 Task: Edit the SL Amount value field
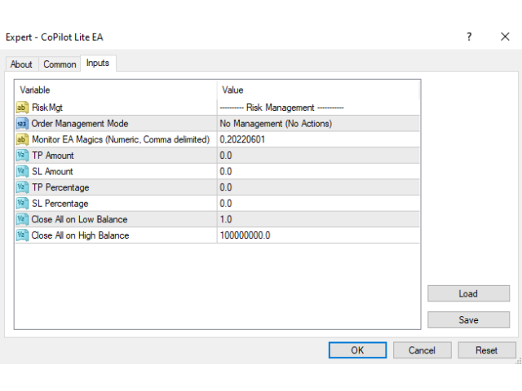[x=319, y=171]
